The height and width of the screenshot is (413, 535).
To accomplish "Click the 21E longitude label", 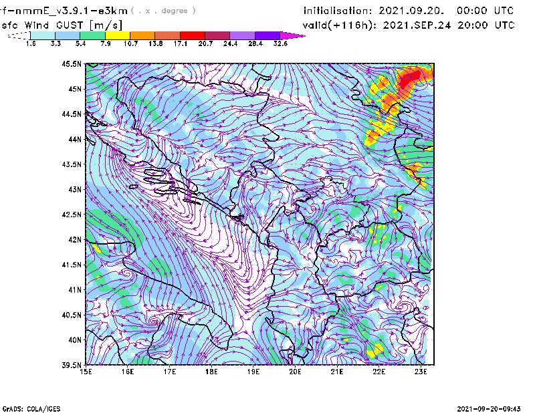I will [337, 372].
